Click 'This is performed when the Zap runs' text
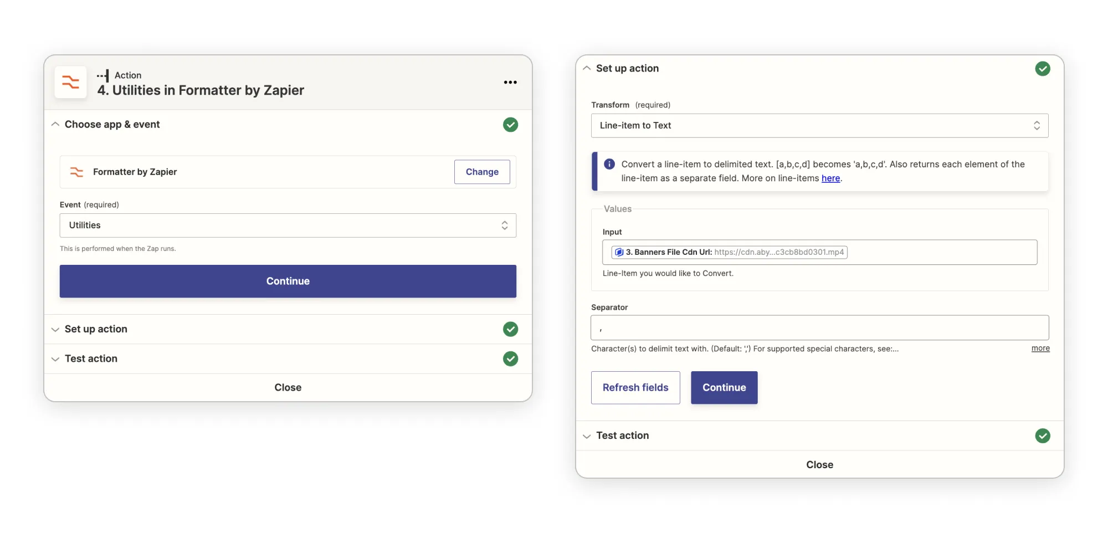Image resolution: width=1108 pixels, height=533 pixels. pyautogui.click(x=118, y=249)
